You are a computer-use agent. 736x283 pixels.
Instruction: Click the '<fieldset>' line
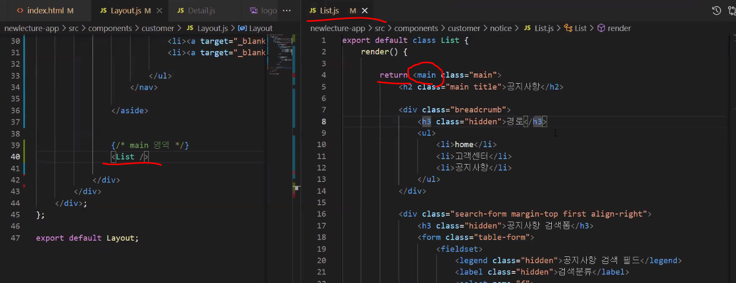pos(459,249)
